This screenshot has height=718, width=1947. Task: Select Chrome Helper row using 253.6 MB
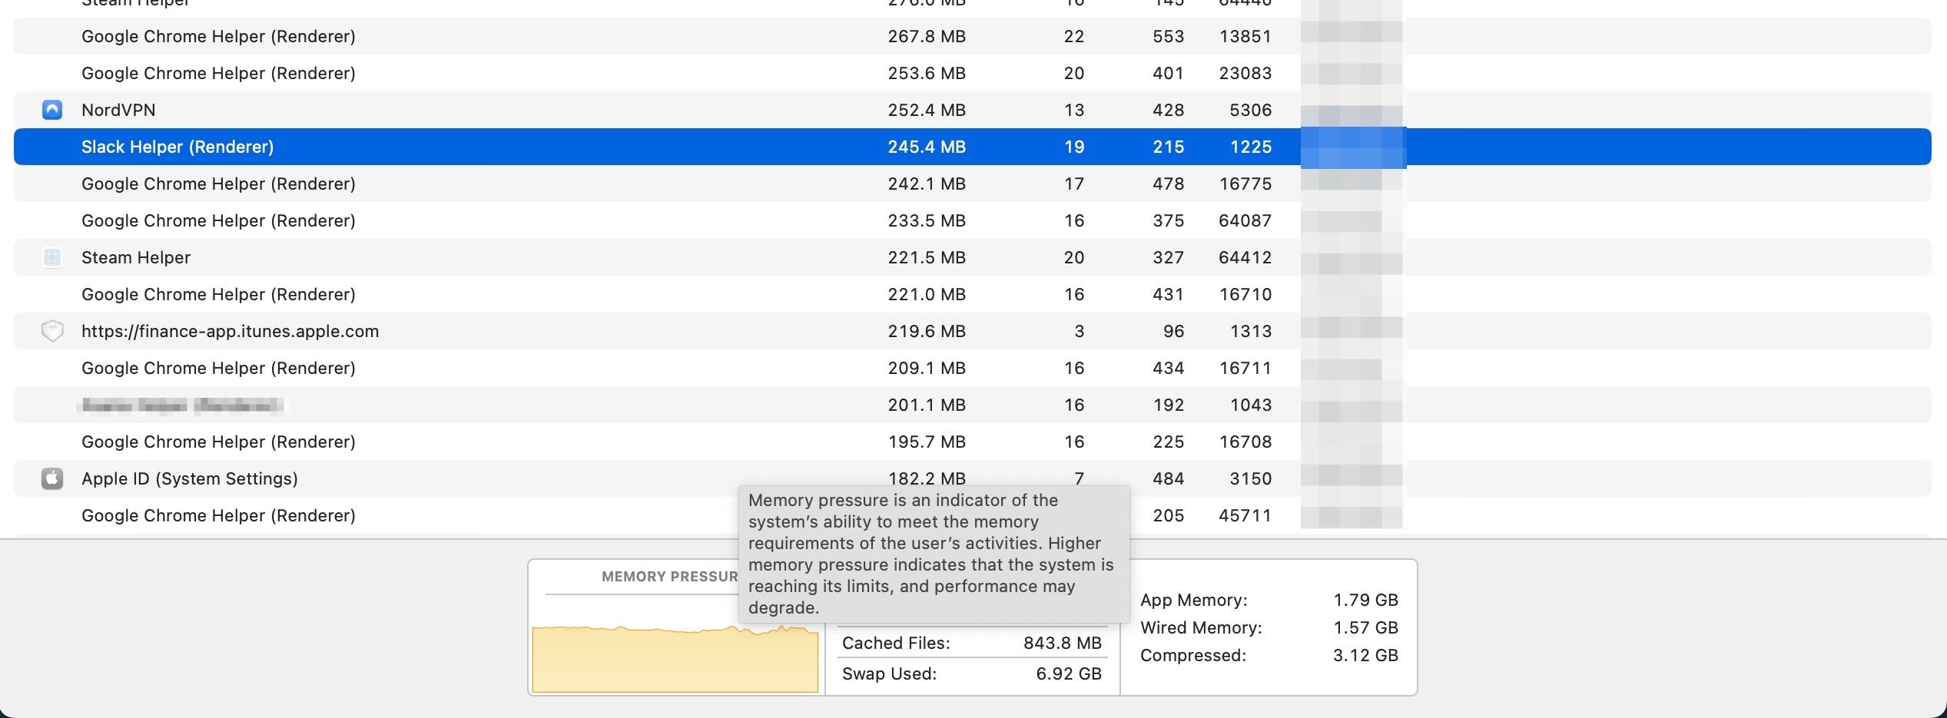(218, 73)
